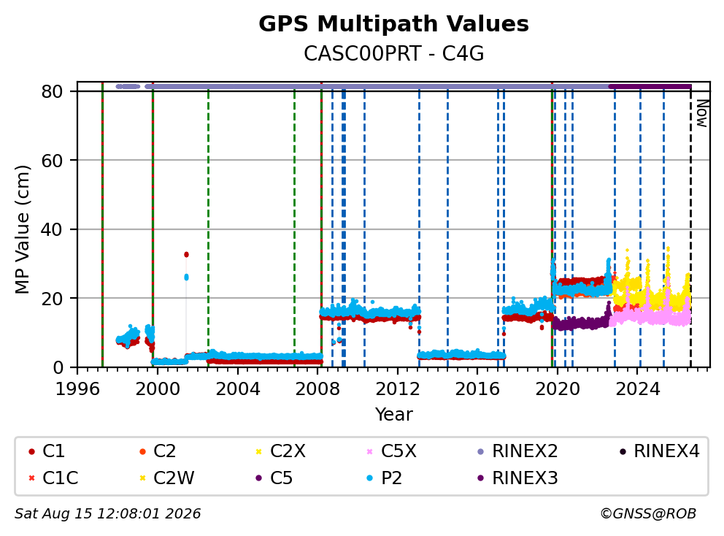This screenshot has width=724, height=536.
Task: Click the "MP Value (cm)" y-axis label
Action: (x=22, y=229)
